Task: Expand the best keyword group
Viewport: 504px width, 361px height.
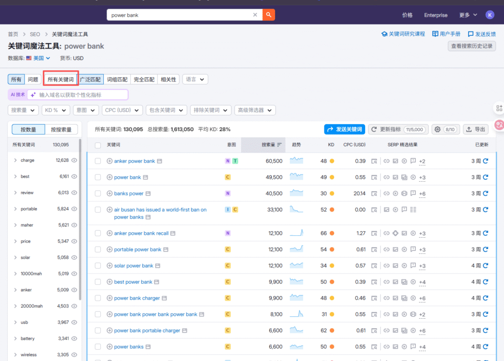Action: click(15, 176)
